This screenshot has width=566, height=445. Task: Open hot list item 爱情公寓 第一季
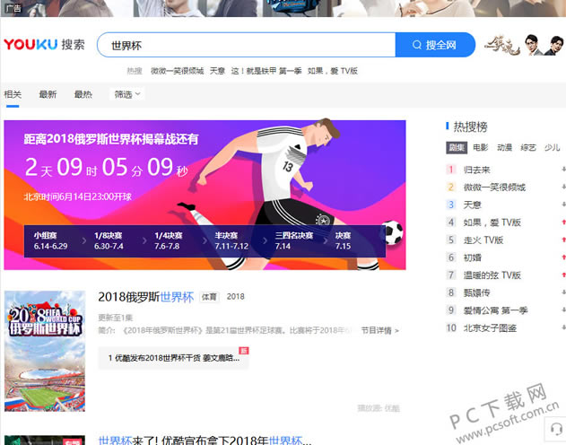(x=496, y=310)
